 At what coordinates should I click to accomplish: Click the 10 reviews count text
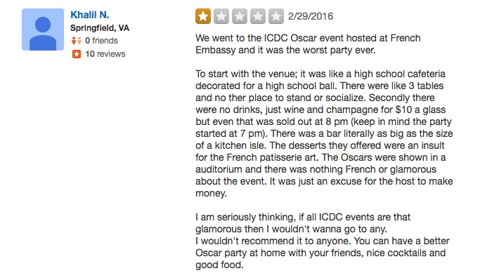coord(105,54)
